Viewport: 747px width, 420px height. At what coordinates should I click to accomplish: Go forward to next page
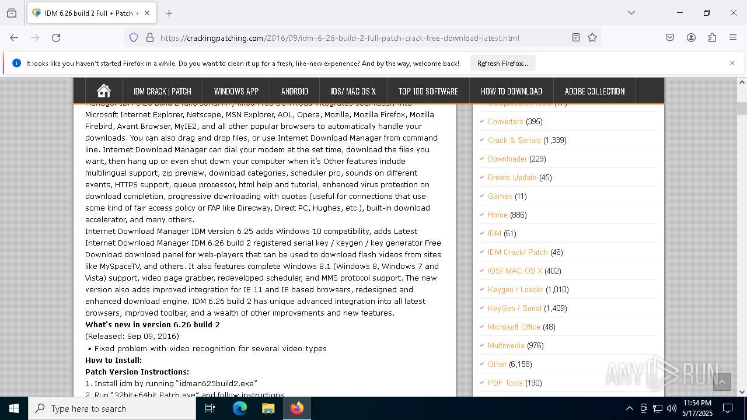click(35, 38)
